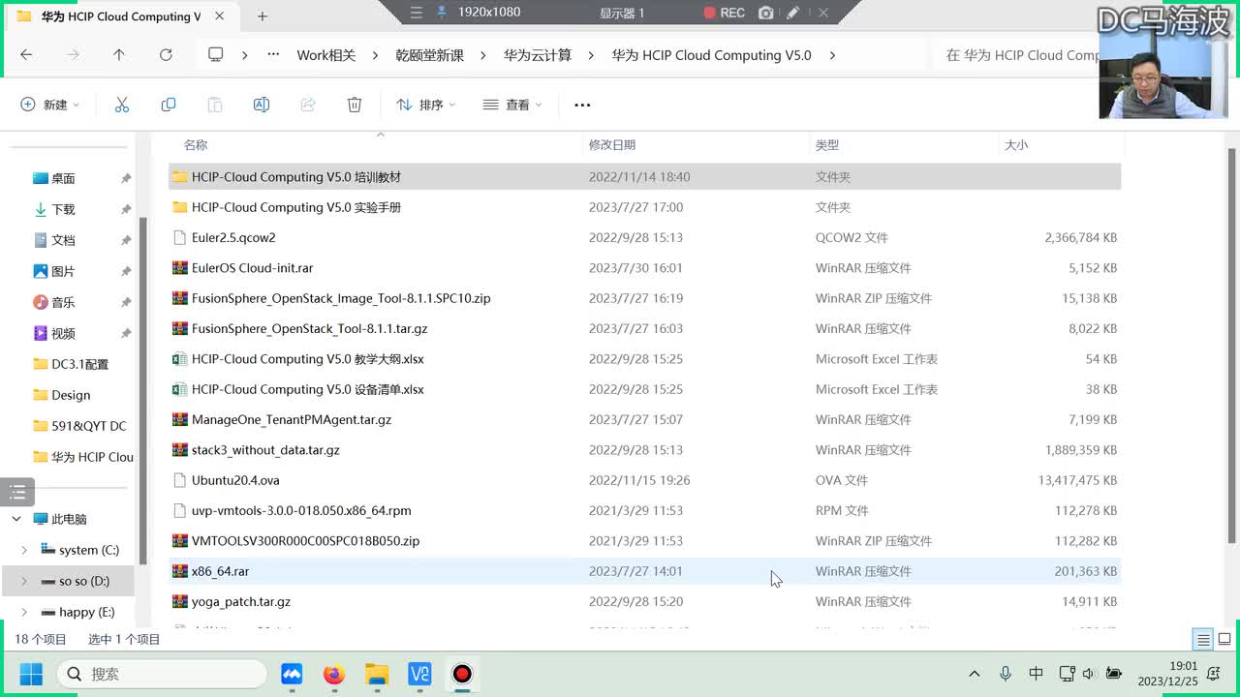
Task: Click the Chinese input method indicator
Action: [1036, 674]
